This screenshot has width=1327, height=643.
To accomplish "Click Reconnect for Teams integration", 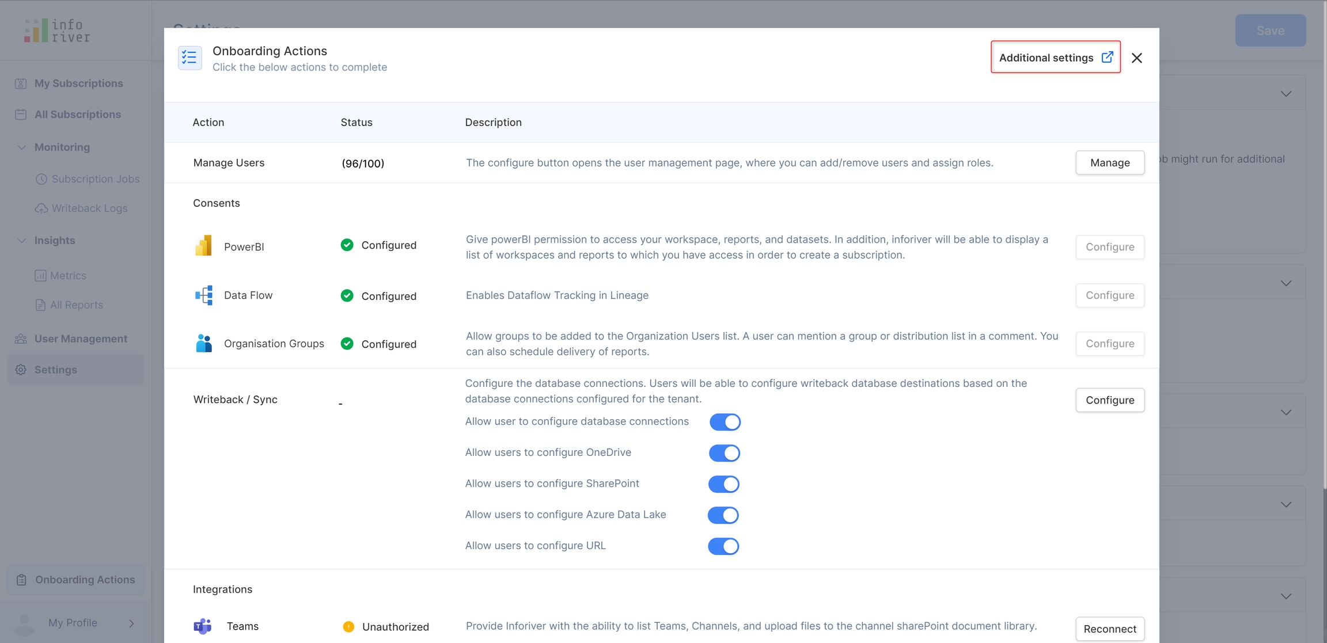I will [x=1109, y=629].
